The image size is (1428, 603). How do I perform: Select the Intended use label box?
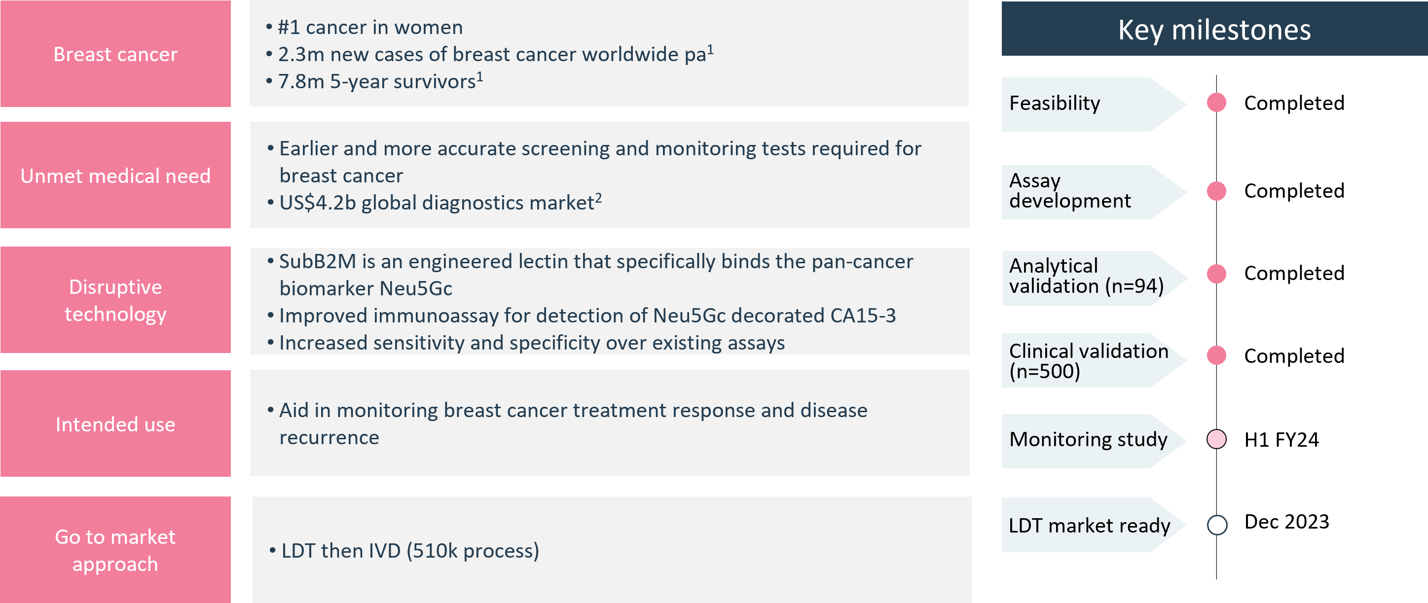click(115, 424)
